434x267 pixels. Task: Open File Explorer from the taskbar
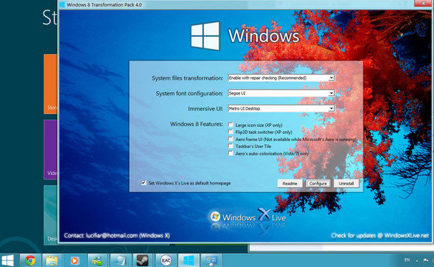coord(52,261)
